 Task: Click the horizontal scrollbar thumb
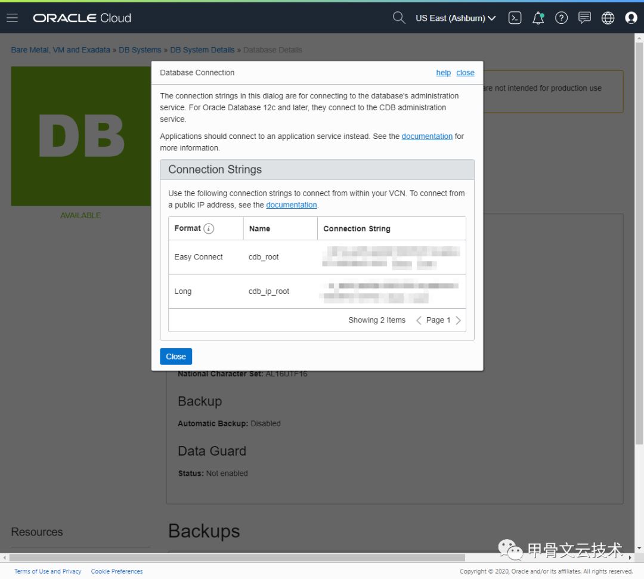237,558
